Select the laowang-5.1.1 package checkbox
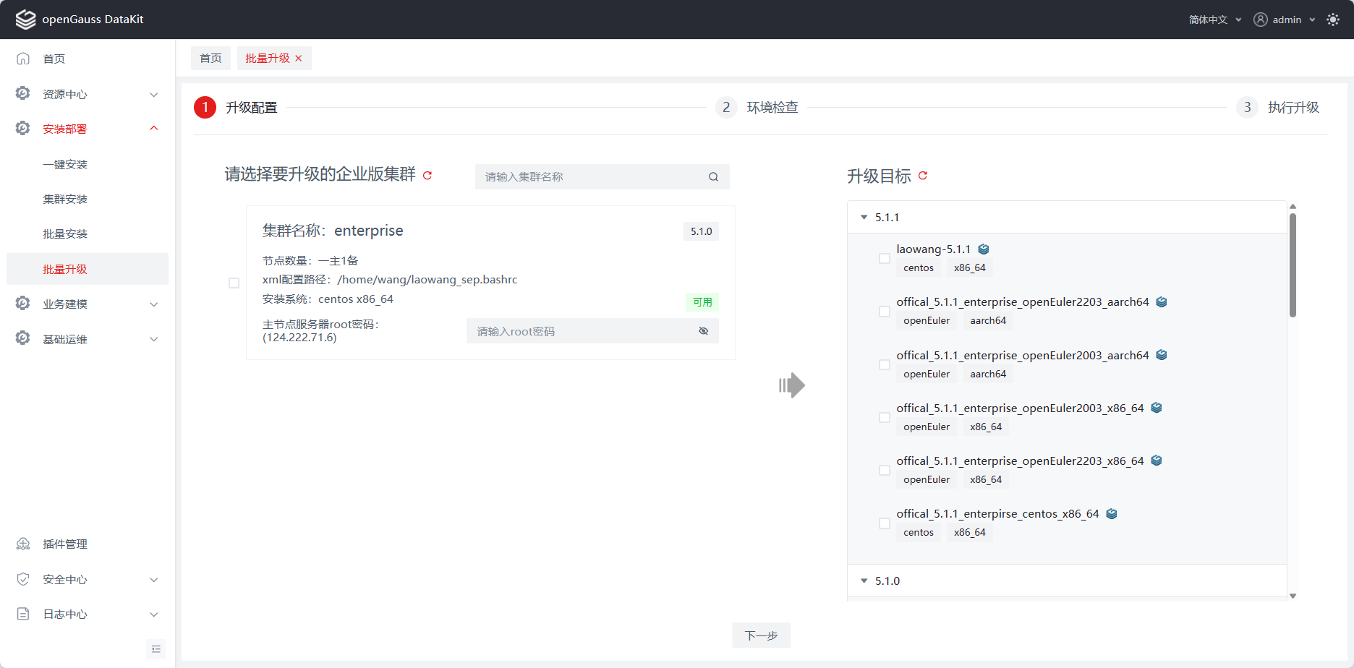 (884, 259)
